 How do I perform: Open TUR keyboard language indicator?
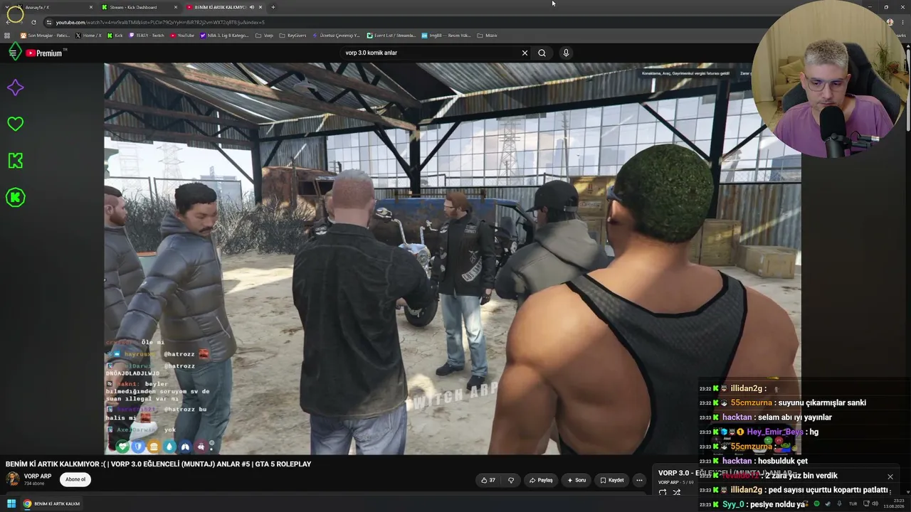pyautogui.click(x=853, y=504)
